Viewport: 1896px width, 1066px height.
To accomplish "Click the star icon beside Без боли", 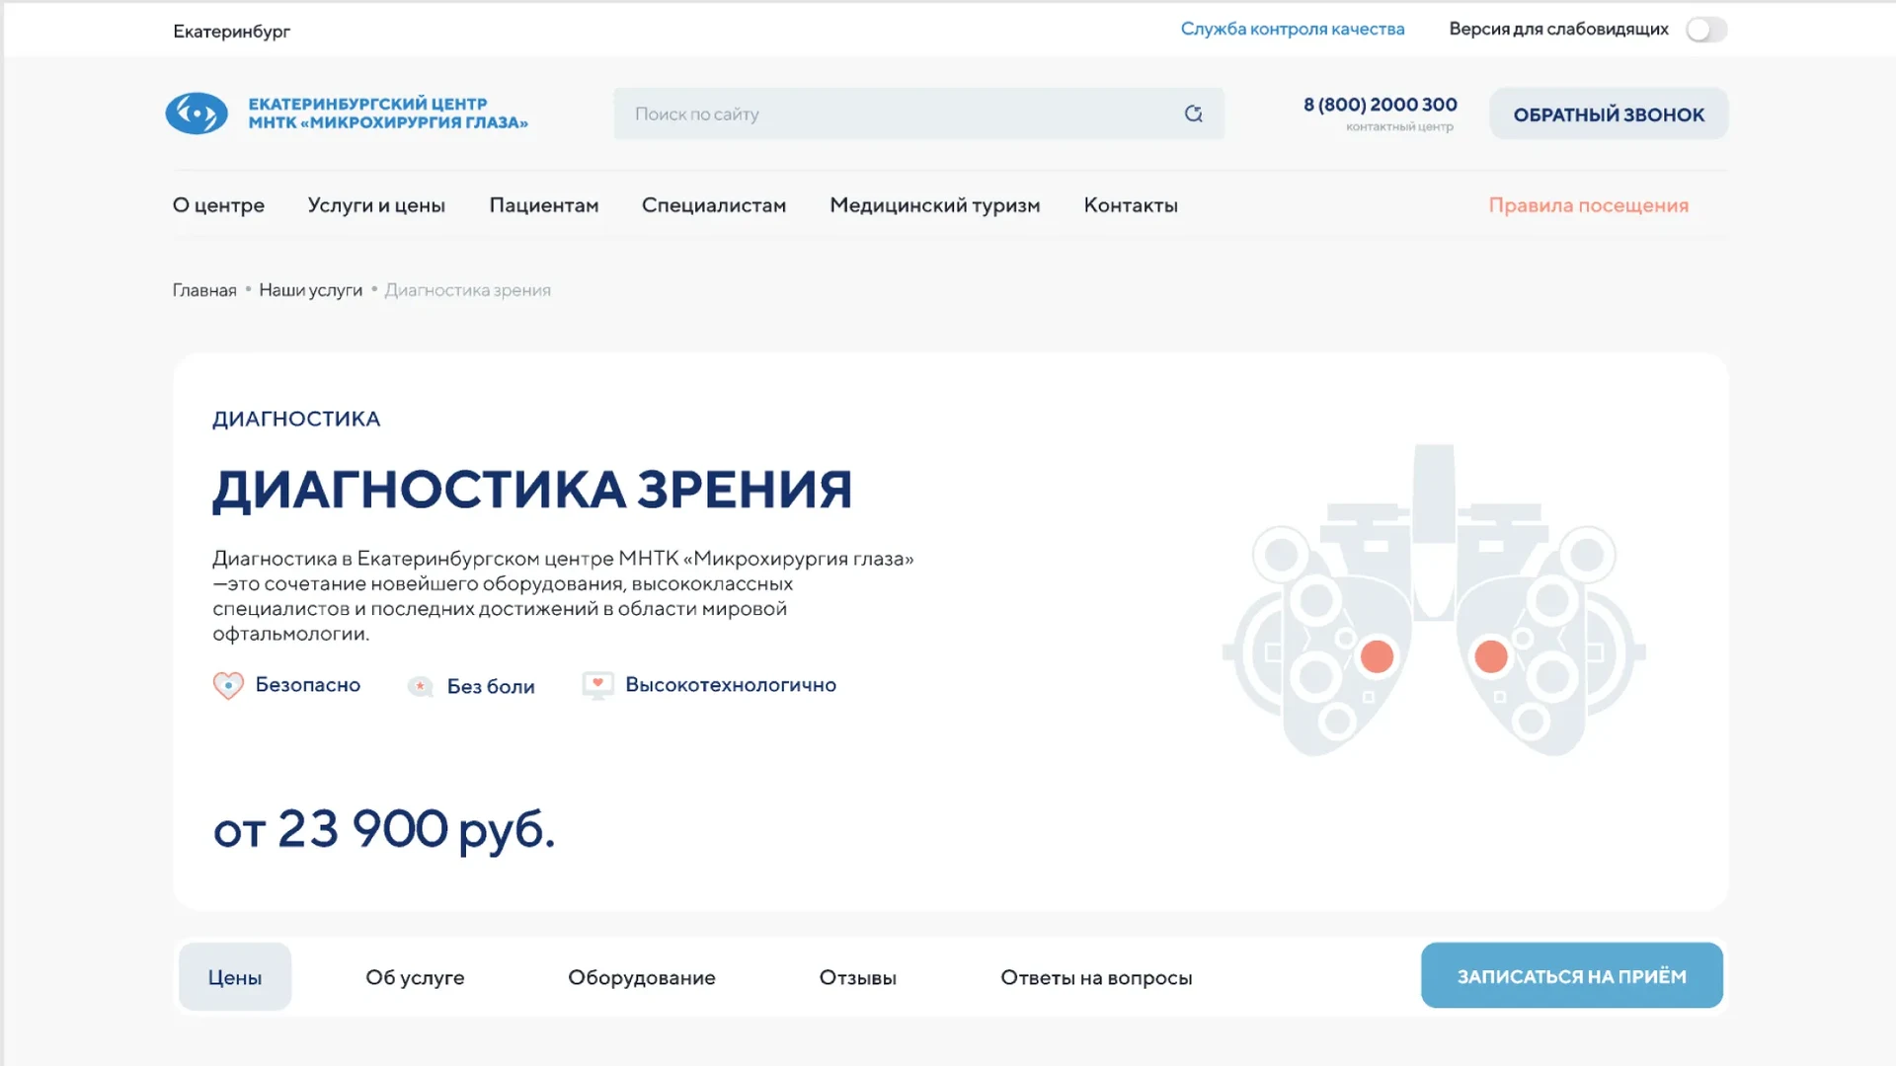I will click(x=421, y=686).
